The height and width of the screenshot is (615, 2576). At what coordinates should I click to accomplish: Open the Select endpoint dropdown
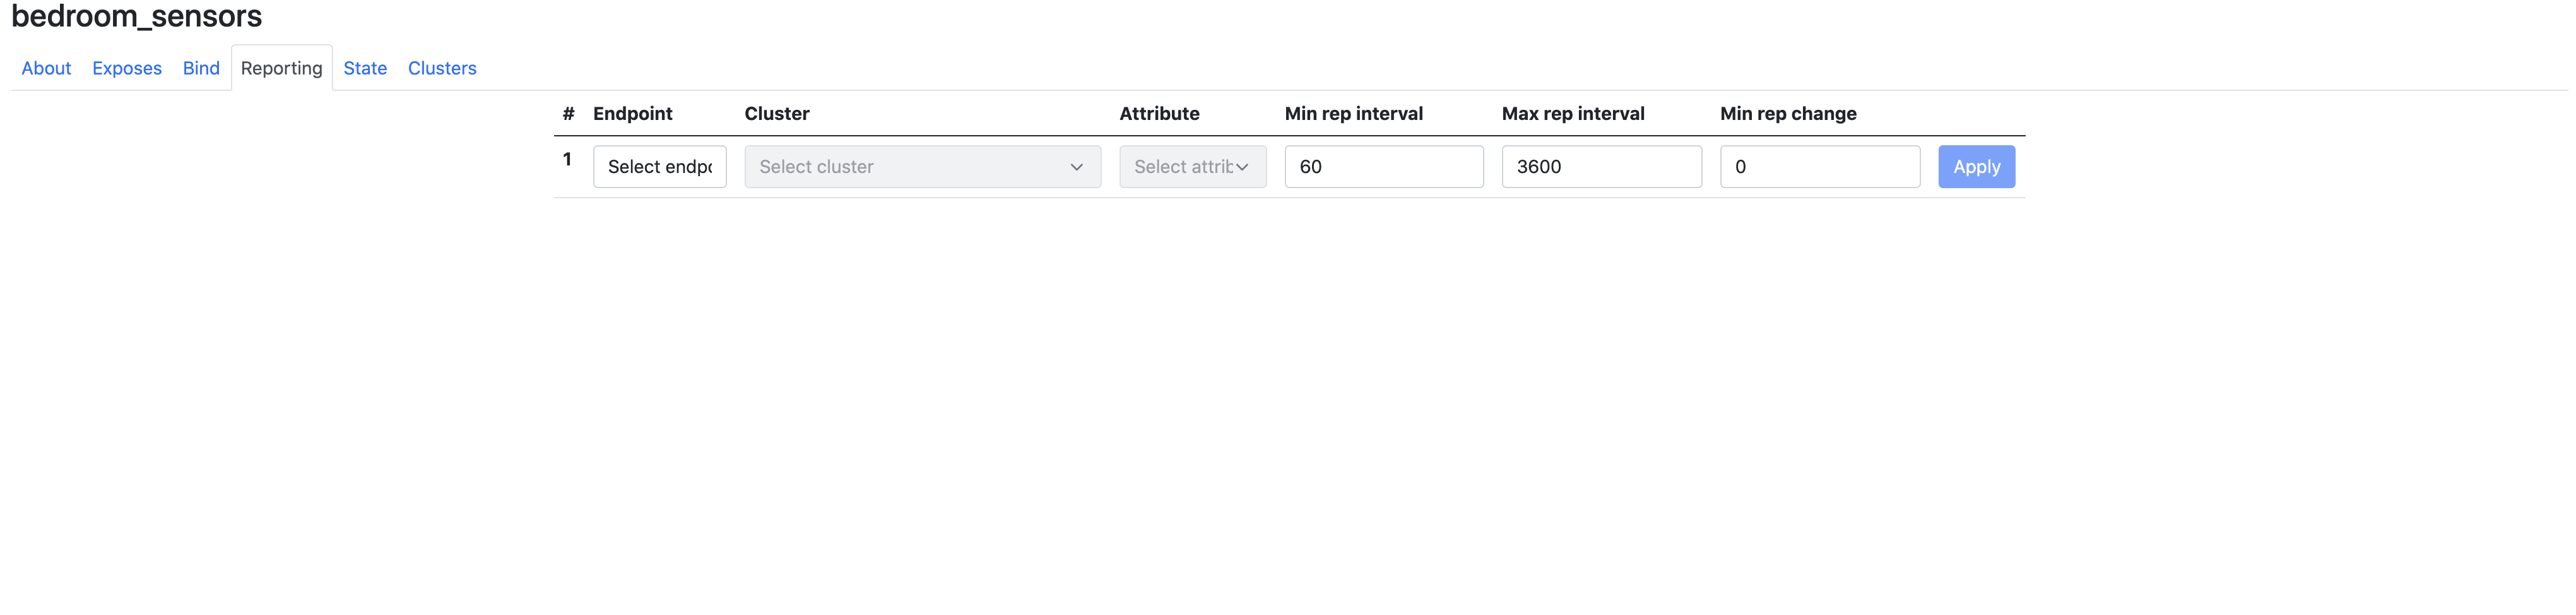[660, 166]
